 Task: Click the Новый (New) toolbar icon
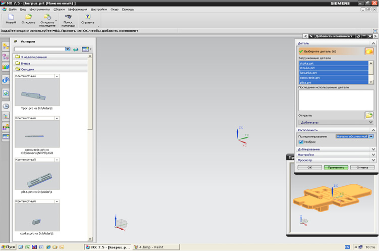coord(11,17)
